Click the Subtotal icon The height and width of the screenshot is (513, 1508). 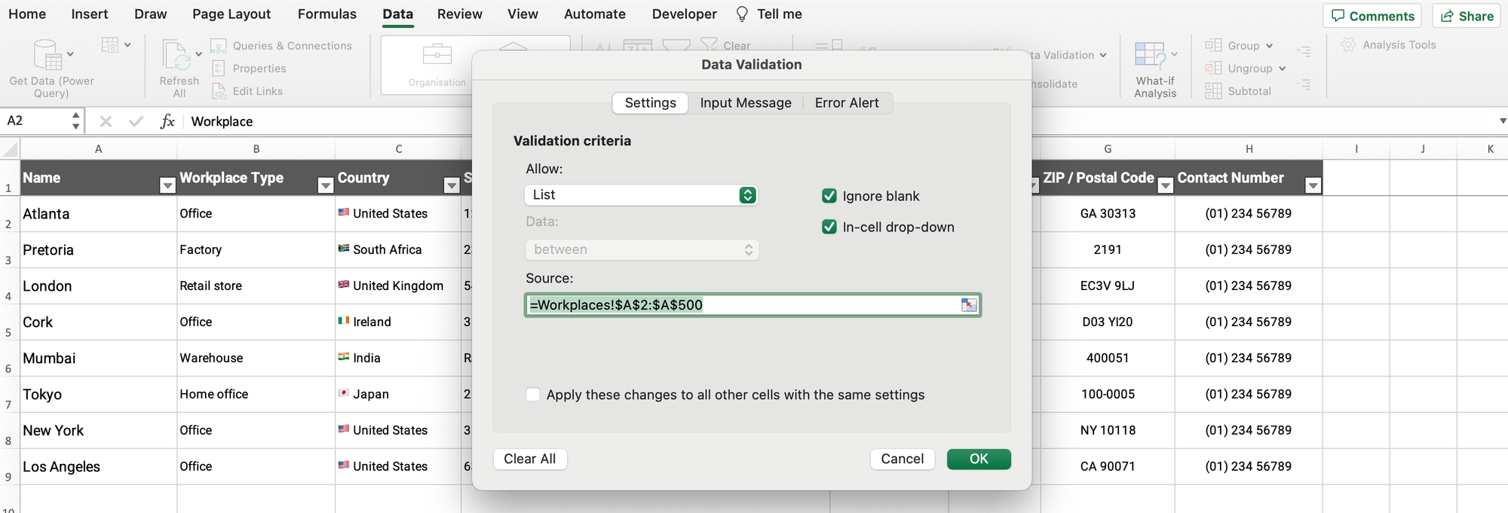(1213, 91)
